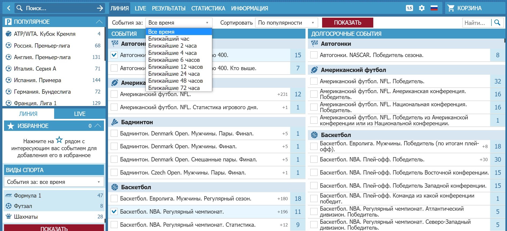
Task: Click +231 on the NFL row
Action: [x=282, y=94]
